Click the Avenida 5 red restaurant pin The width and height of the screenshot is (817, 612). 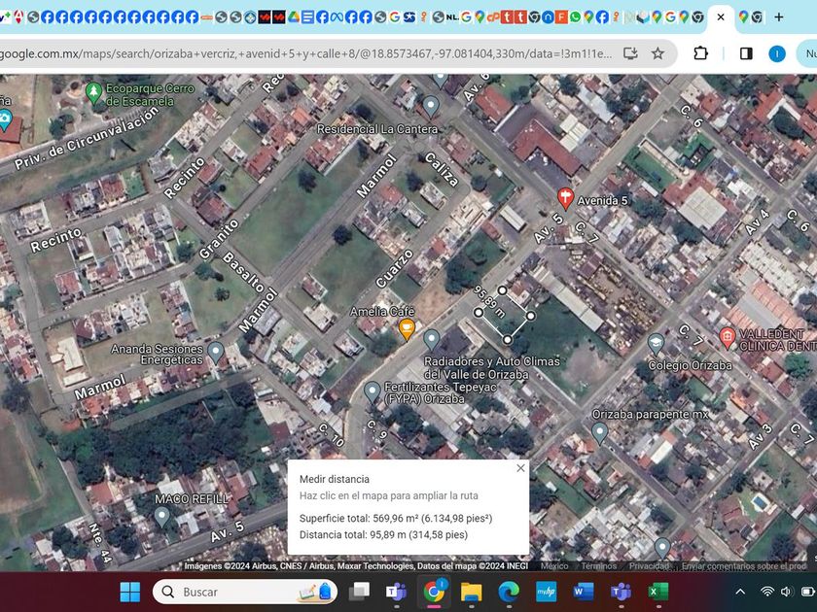point(565,199)
